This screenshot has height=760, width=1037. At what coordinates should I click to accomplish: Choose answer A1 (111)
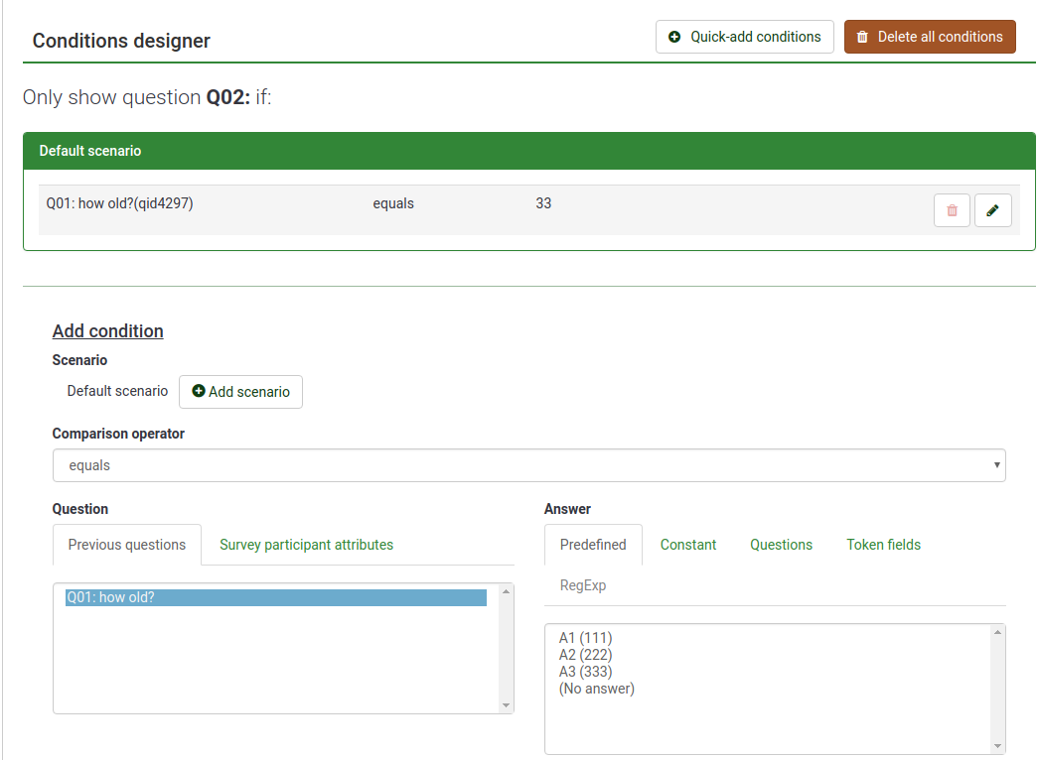click(586, 638)
